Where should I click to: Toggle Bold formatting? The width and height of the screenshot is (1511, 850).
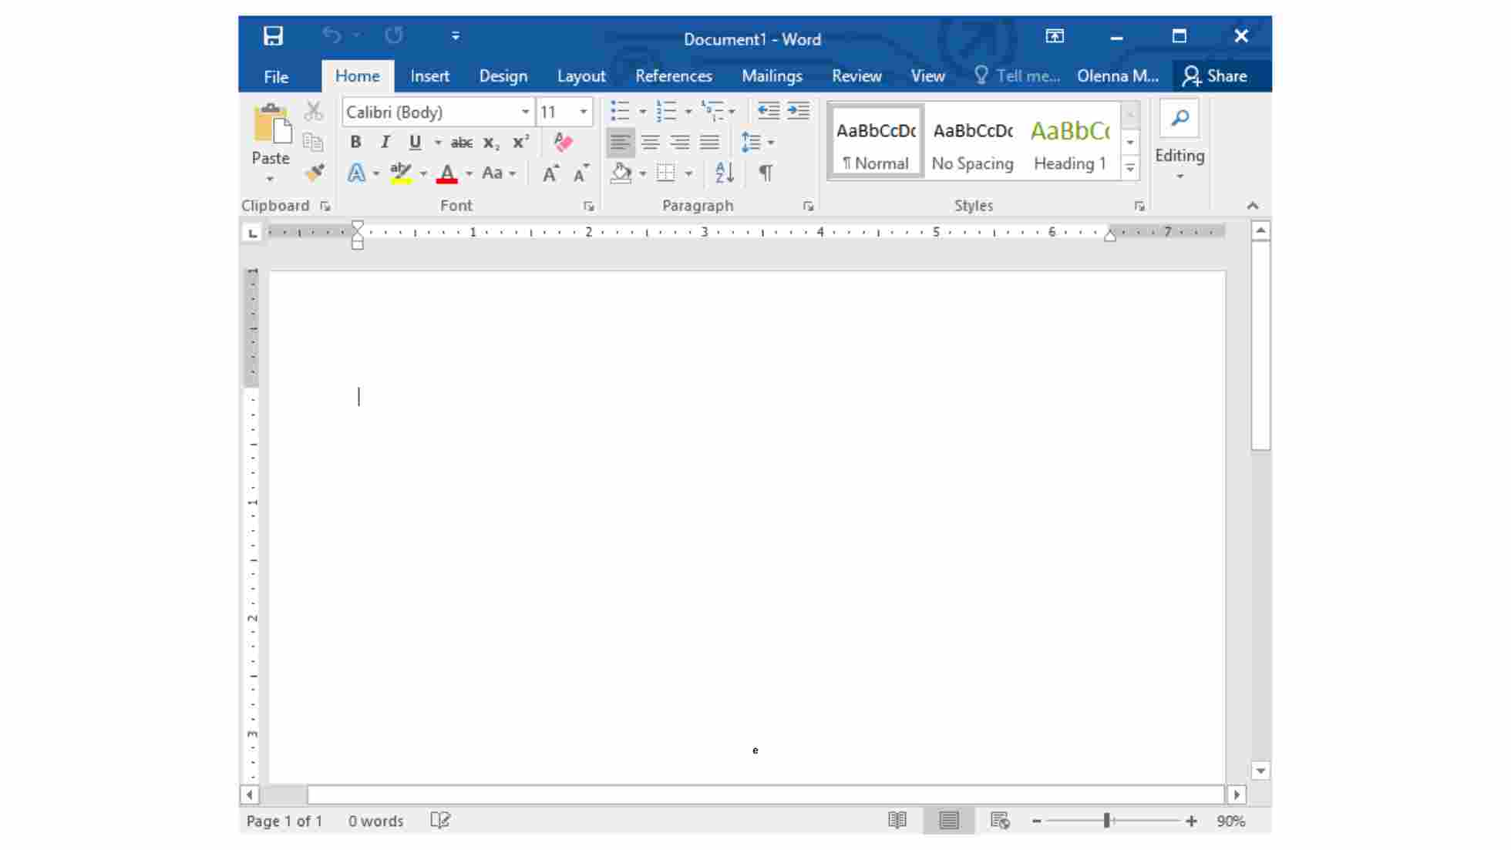(x=355, y=142)
